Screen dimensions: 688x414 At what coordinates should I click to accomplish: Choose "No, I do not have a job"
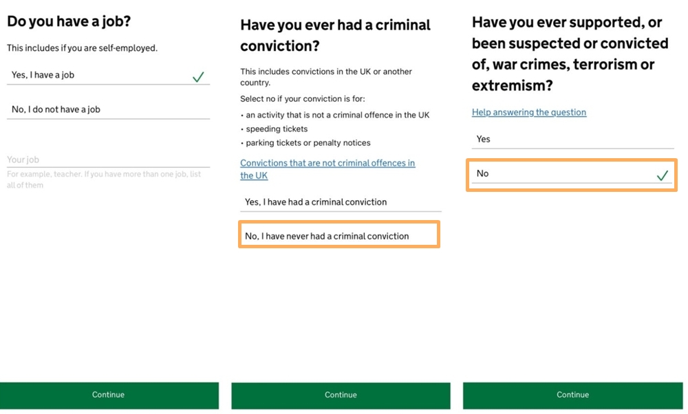point(108,109)
